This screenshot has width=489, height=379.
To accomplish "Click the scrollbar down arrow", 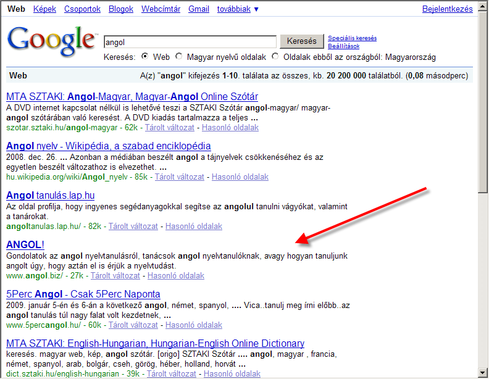I will click(483, 372).
